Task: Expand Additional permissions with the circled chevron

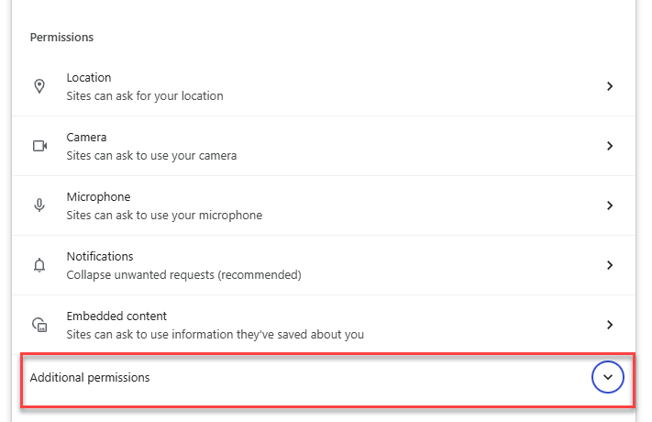Action: coord(609,377)
